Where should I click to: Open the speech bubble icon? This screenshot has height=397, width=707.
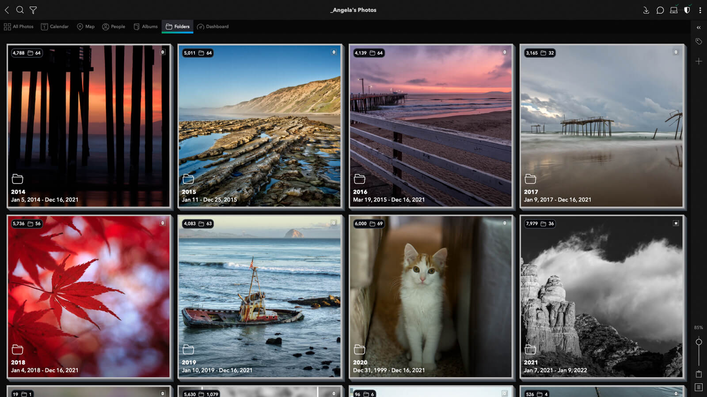[660, 10]
